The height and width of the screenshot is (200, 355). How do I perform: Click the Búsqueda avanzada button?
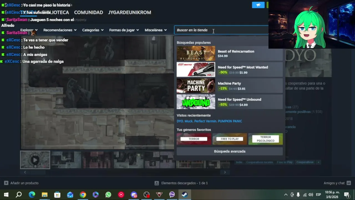point(230,151)
